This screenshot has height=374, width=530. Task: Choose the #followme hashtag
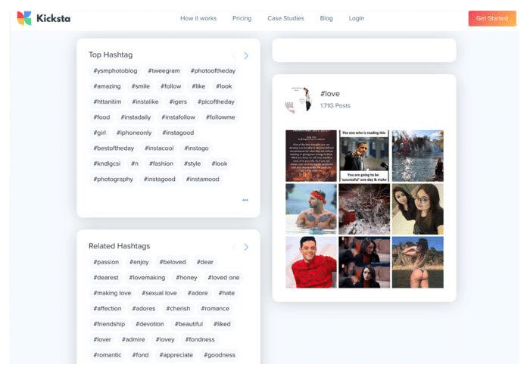tap(220, 117)
